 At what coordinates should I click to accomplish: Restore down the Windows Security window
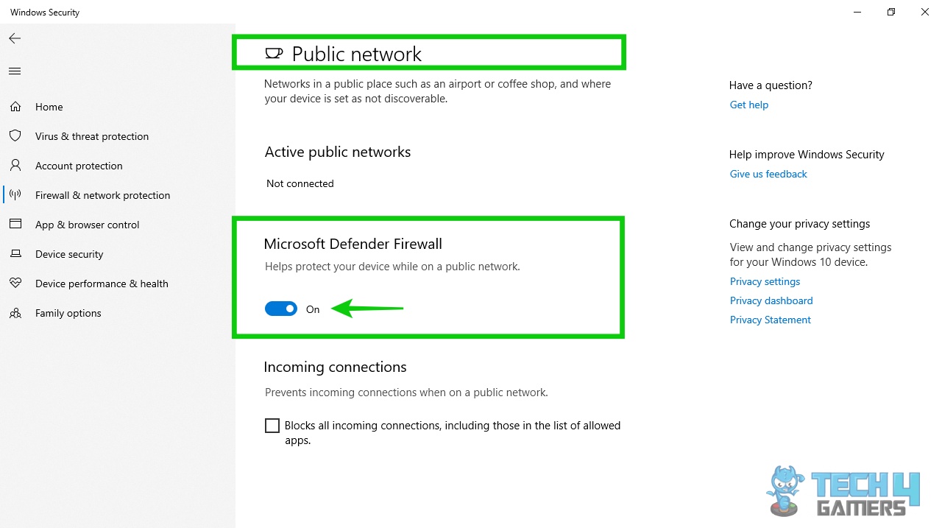(891, 12)
